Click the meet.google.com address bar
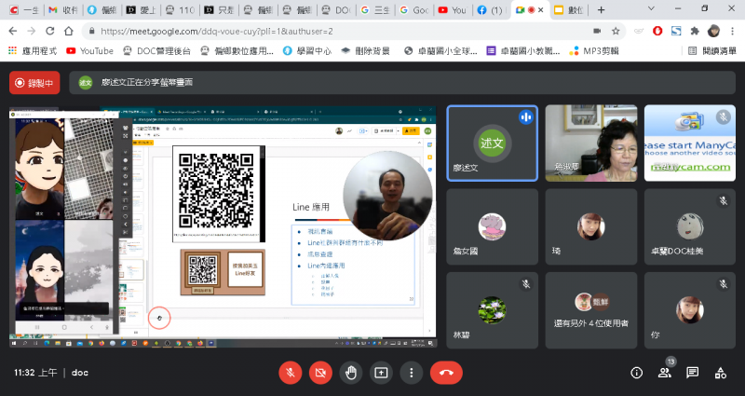Image resolution: width=745 pixels, height=396 pixels. (x=332, y=32)
